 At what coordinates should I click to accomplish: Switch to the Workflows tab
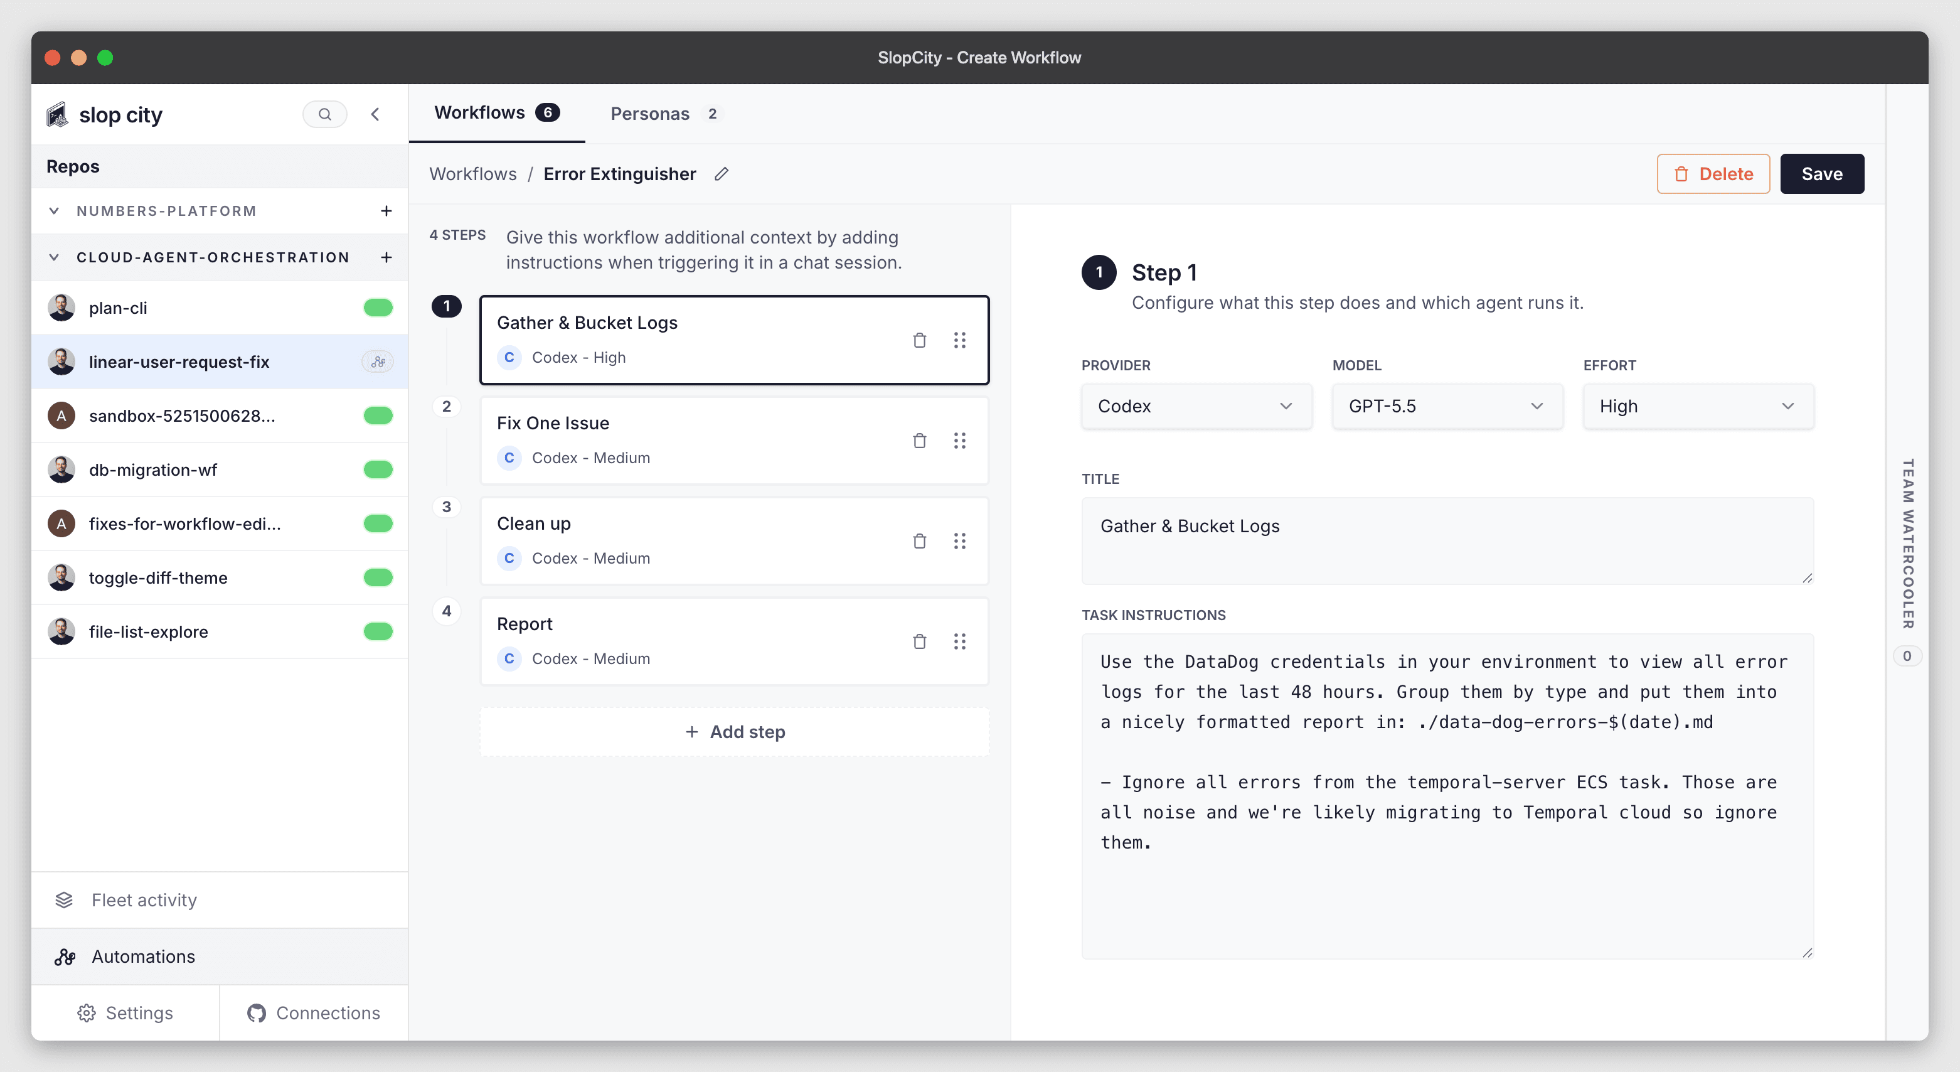point(497,113)
